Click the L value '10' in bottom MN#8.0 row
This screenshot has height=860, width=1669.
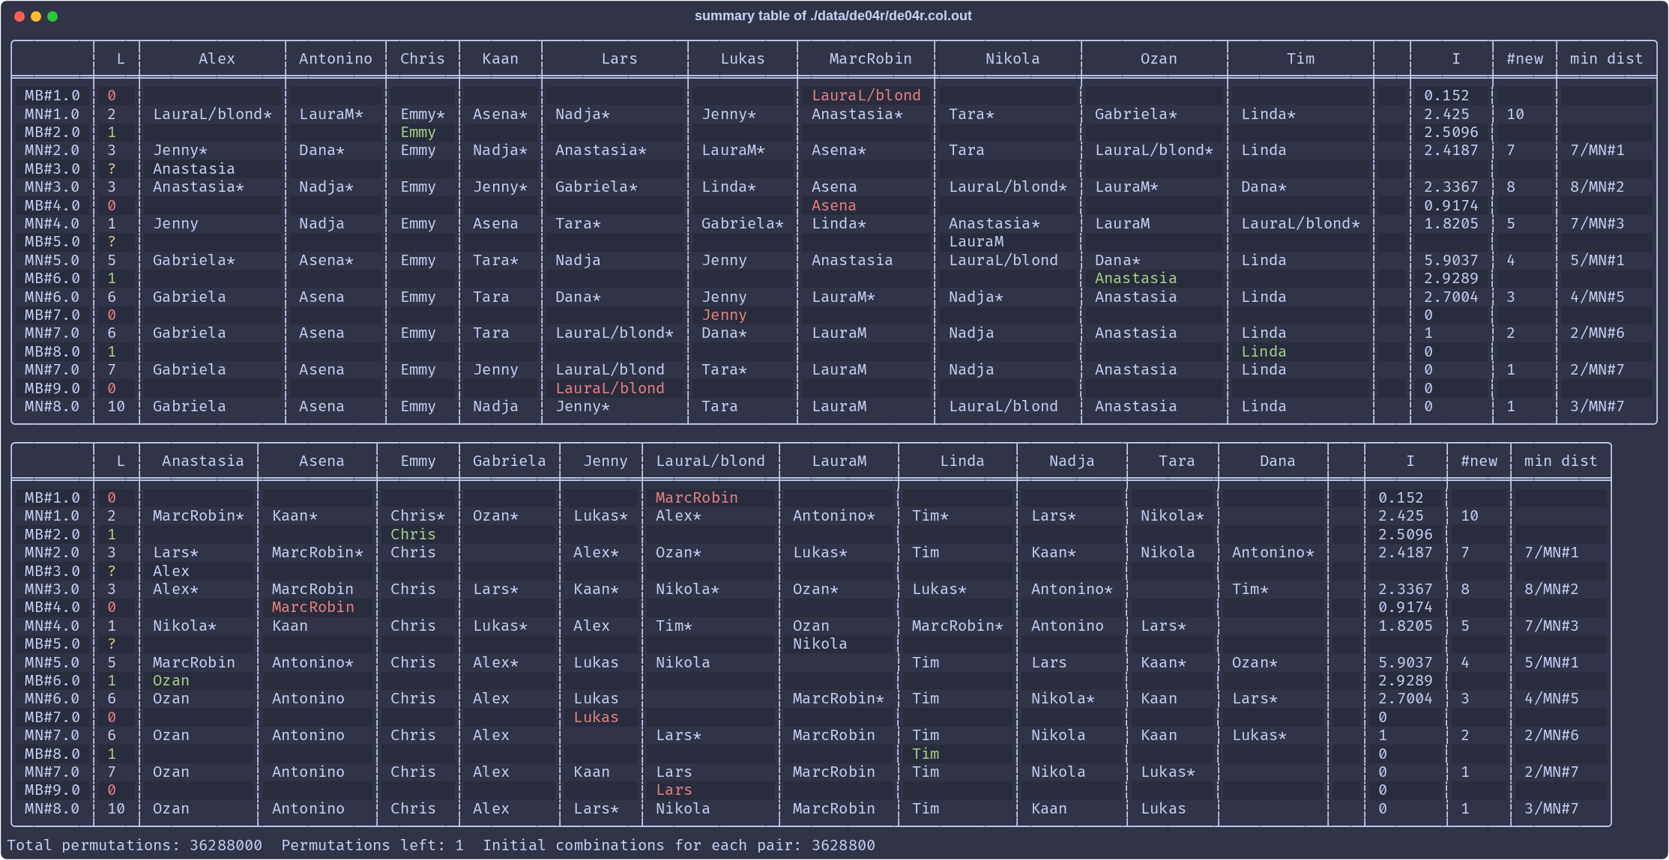116,808
